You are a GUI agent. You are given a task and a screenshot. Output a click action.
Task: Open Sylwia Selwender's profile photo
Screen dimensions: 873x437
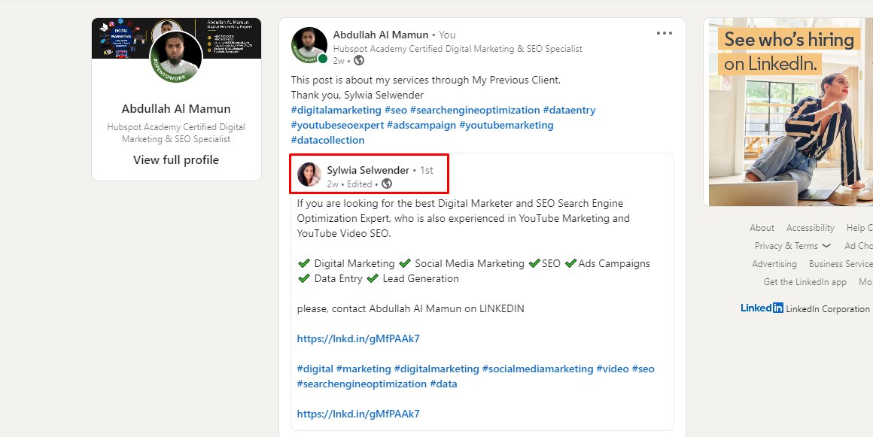[309, 174]
